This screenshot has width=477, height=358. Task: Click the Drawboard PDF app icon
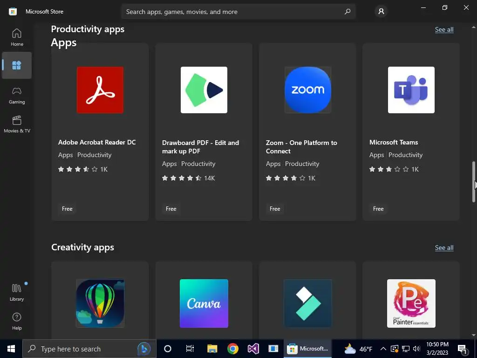(x=204, y=90)
